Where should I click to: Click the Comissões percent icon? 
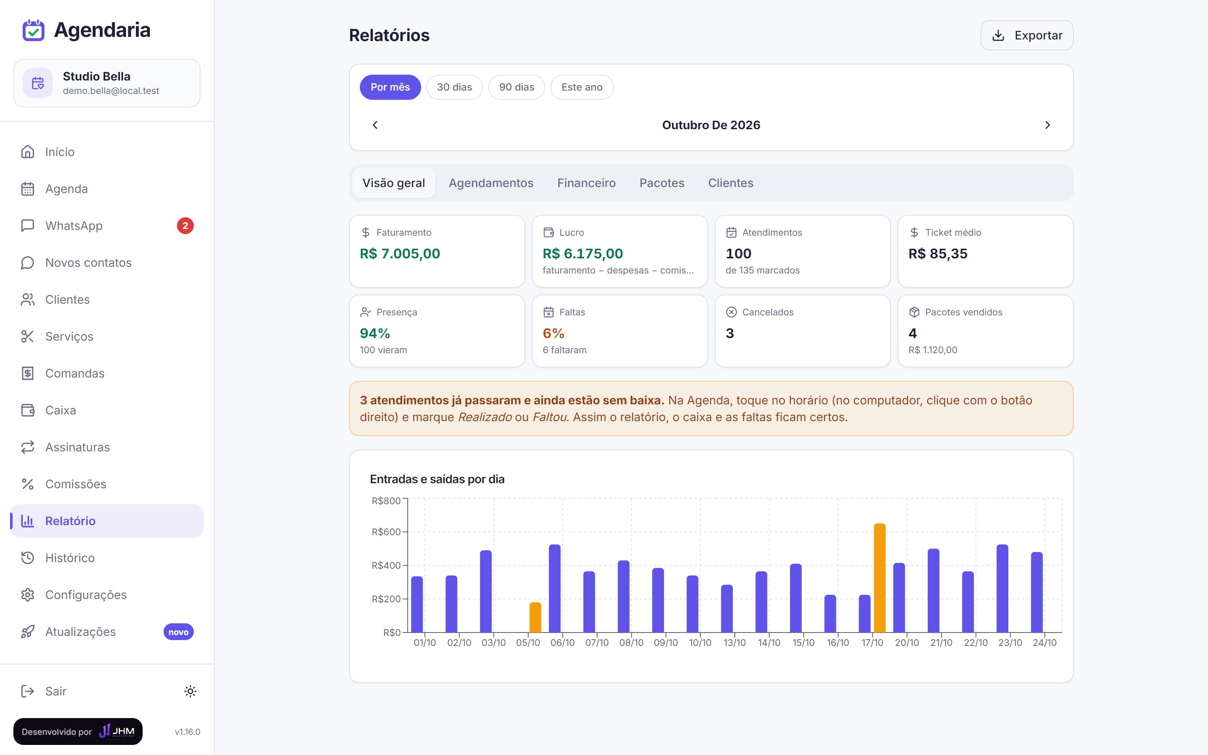pos(27,484)
